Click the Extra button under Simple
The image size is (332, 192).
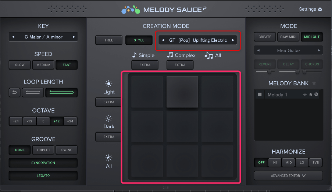pyautogui.click(x=145, y=65)
